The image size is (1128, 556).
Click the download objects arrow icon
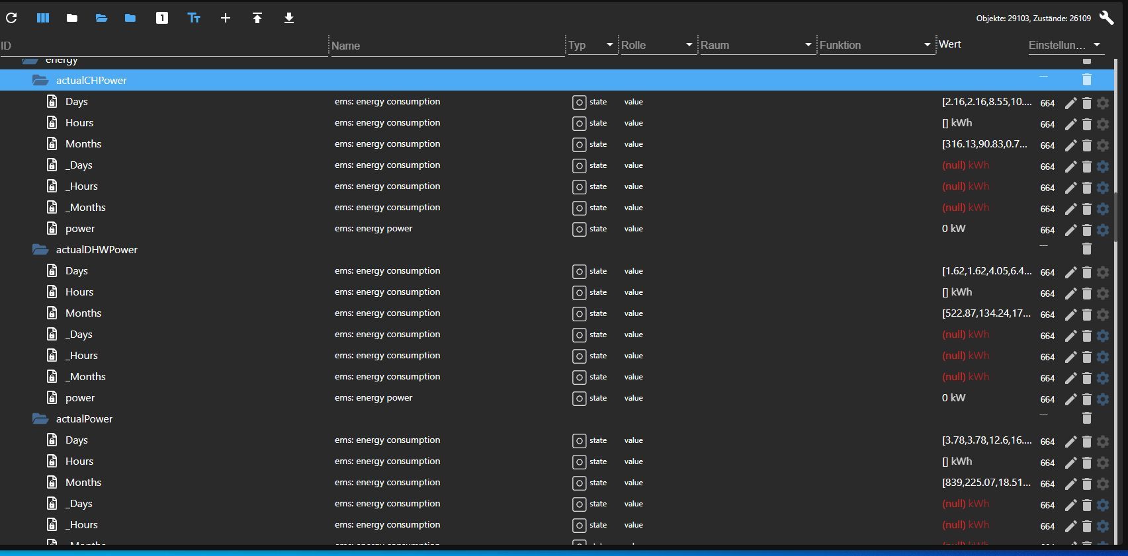click(x=289, y=18)
